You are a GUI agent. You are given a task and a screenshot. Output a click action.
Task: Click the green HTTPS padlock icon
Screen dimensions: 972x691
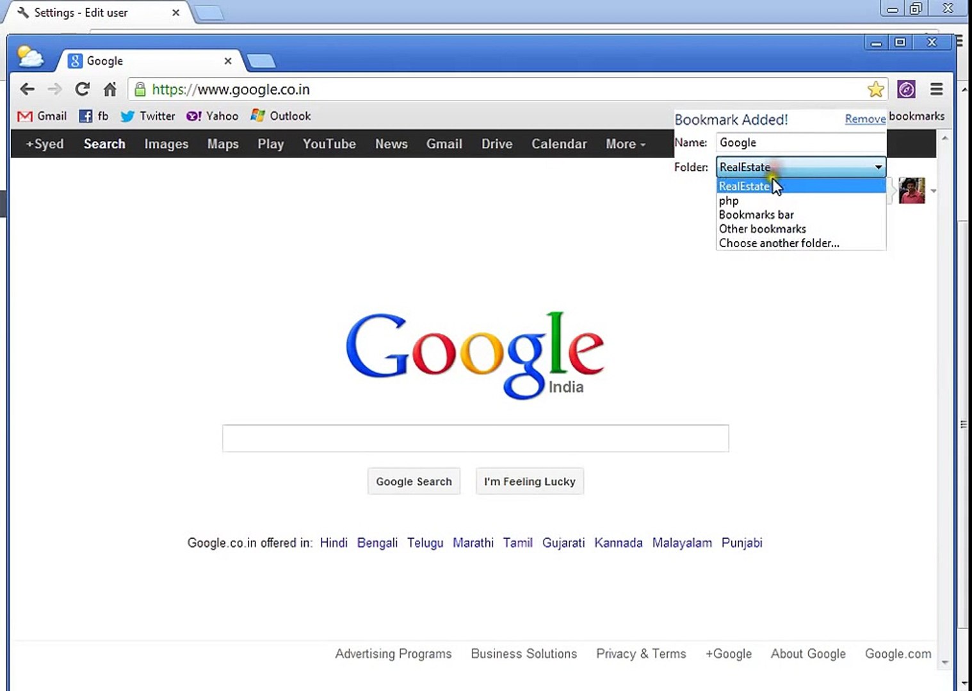140,90
